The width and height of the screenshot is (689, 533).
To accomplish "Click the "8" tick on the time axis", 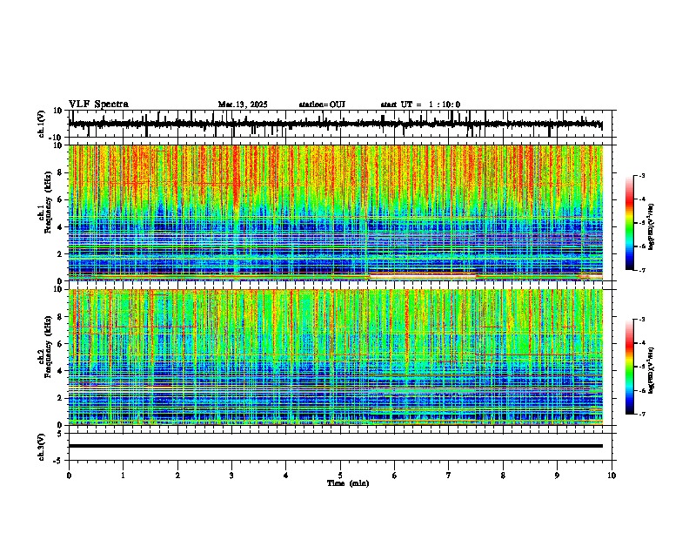I will tap(503, 476).
